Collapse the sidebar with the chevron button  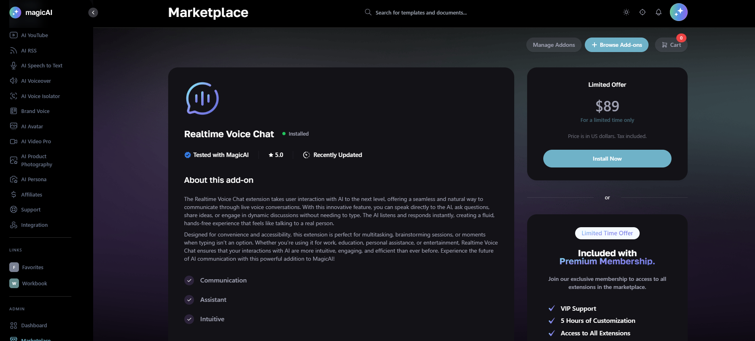(x=93, y=13)
